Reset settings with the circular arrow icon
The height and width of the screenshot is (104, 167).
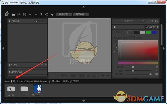(x=156, y=21)
